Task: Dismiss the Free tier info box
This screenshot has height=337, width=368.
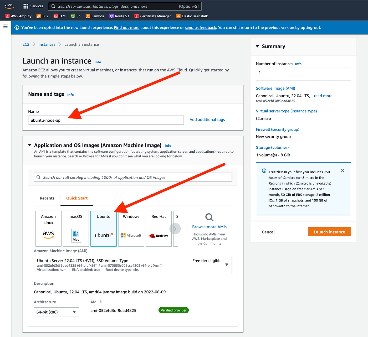Action: pyautogui.click(x=342, y=171)
